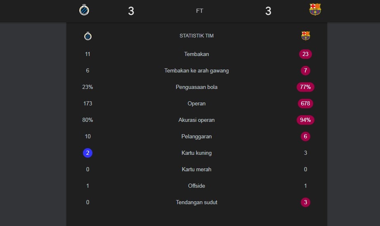Click the Tendangan sudut row label
This screenshot has height=226, width=380.
(x=196, y=202)
